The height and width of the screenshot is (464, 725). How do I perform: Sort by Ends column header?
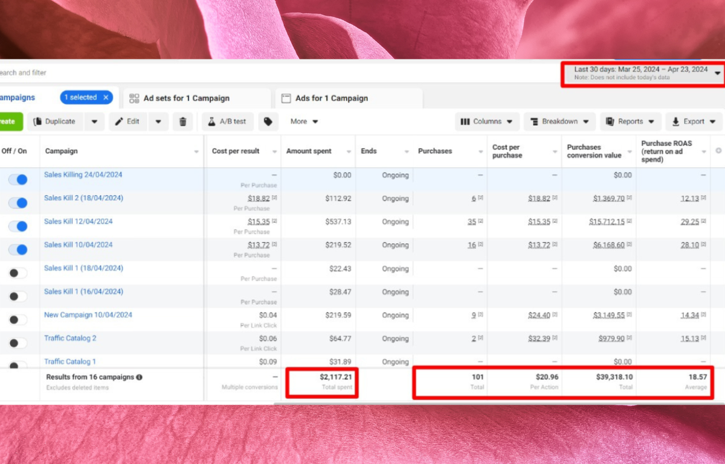[x=384, y=151]
